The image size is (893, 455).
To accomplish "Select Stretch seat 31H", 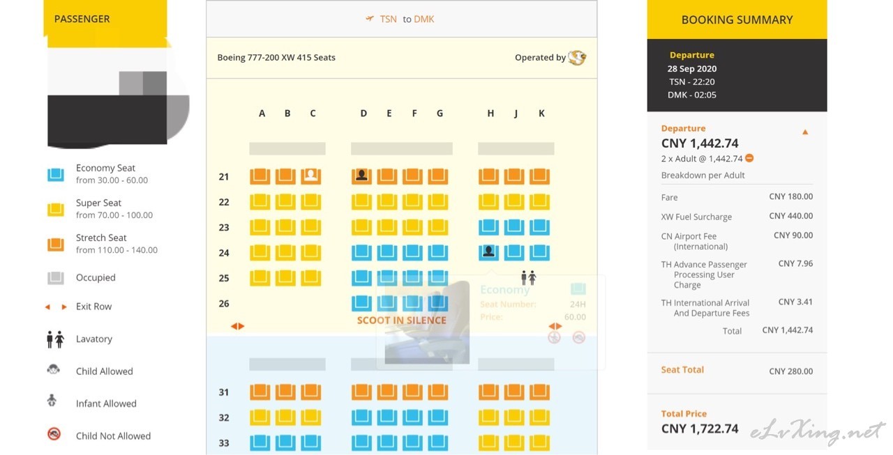I will tap(488, 392).
